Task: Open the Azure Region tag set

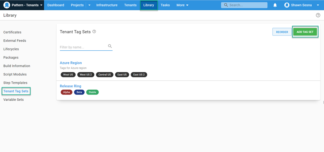Action: point(71,63)
